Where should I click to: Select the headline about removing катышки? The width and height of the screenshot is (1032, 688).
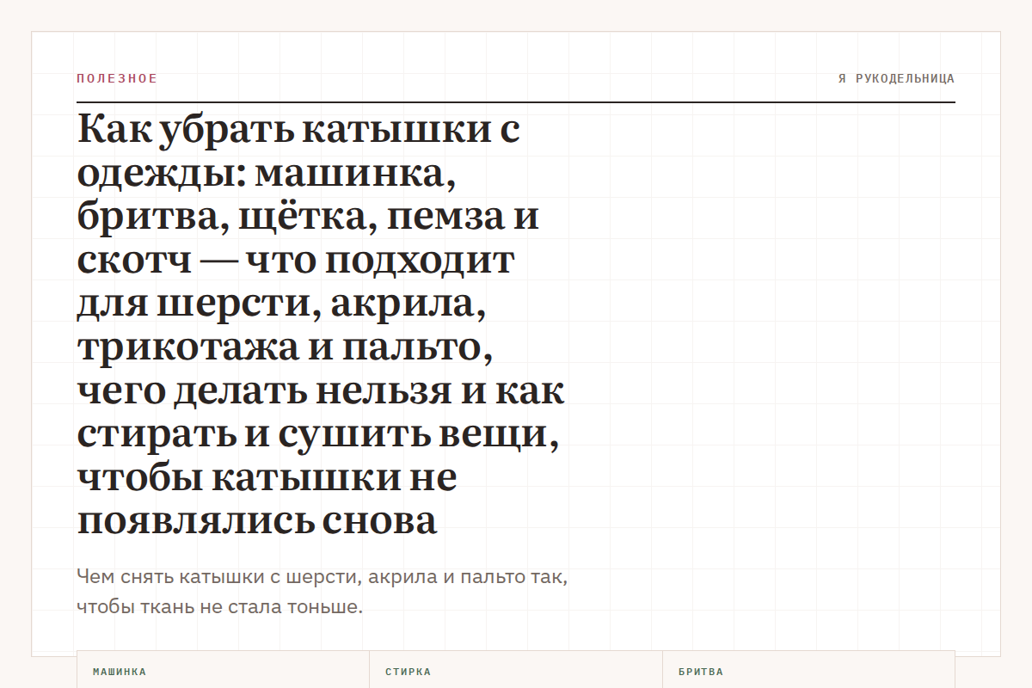point(321,325)
